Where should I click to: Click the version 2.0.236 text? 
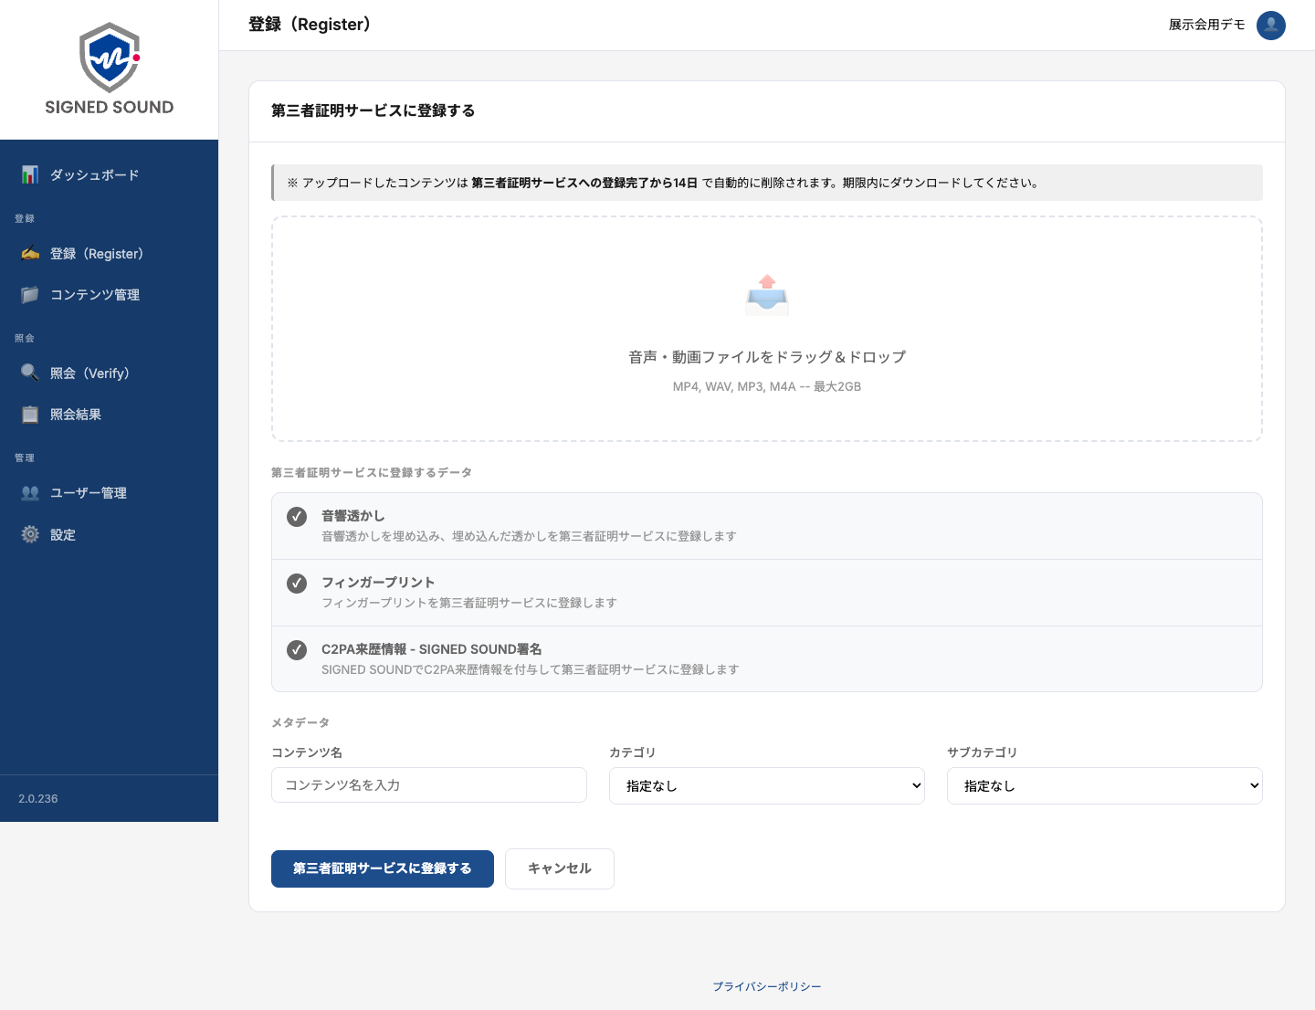[x=38, y=798]
